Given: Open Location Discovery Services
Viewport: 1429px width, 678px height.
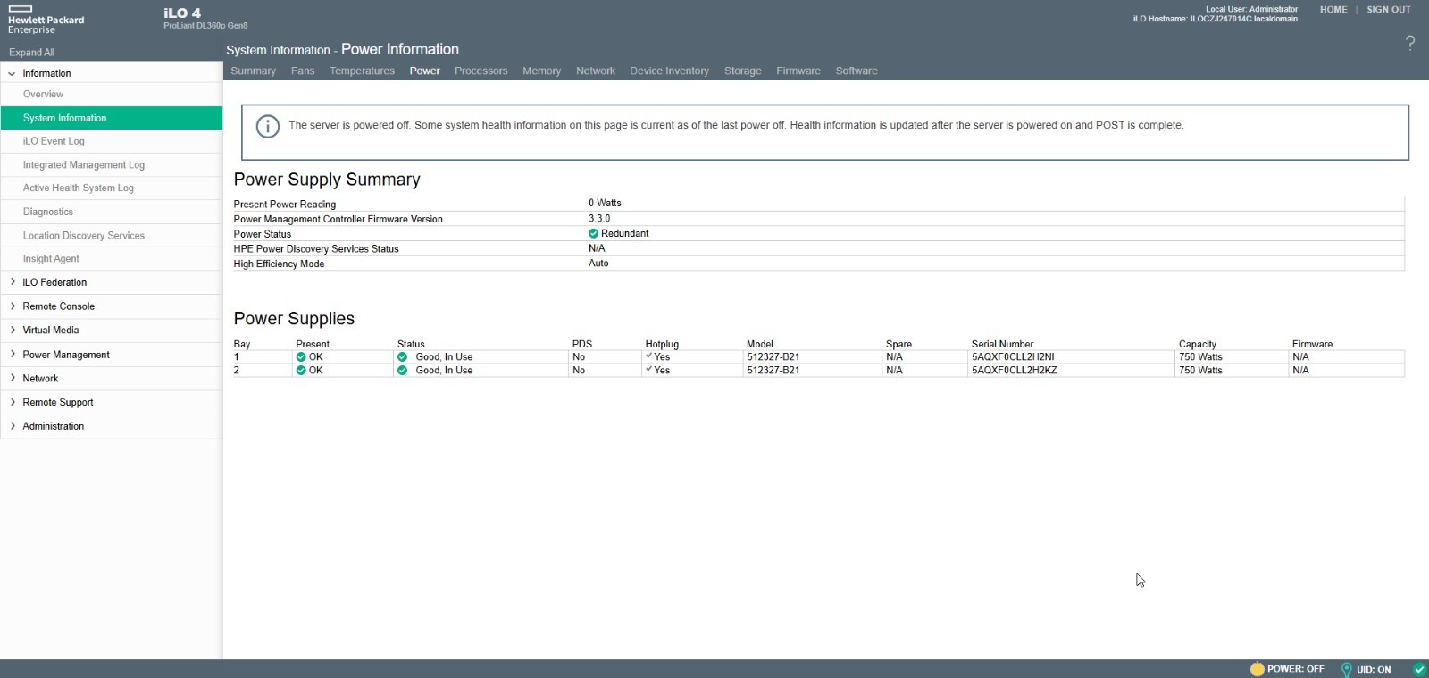Looking at the screenshot, I should [111, 235].
